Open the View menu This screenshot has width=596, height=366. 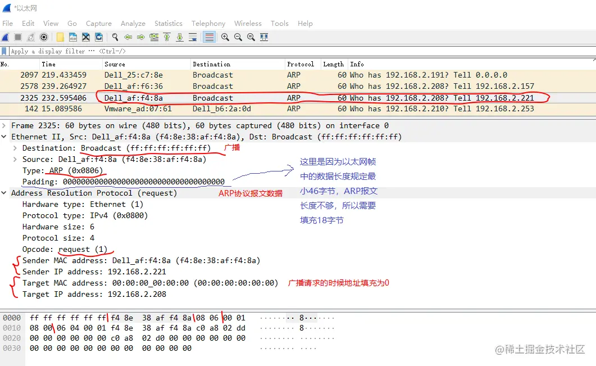(51, 24)
